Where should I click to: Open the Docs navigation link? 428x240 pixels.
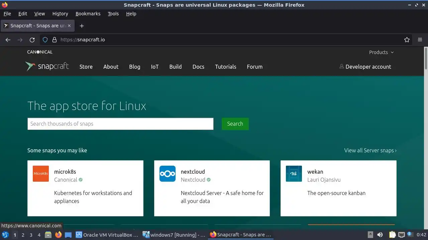[x=198, y=67]
